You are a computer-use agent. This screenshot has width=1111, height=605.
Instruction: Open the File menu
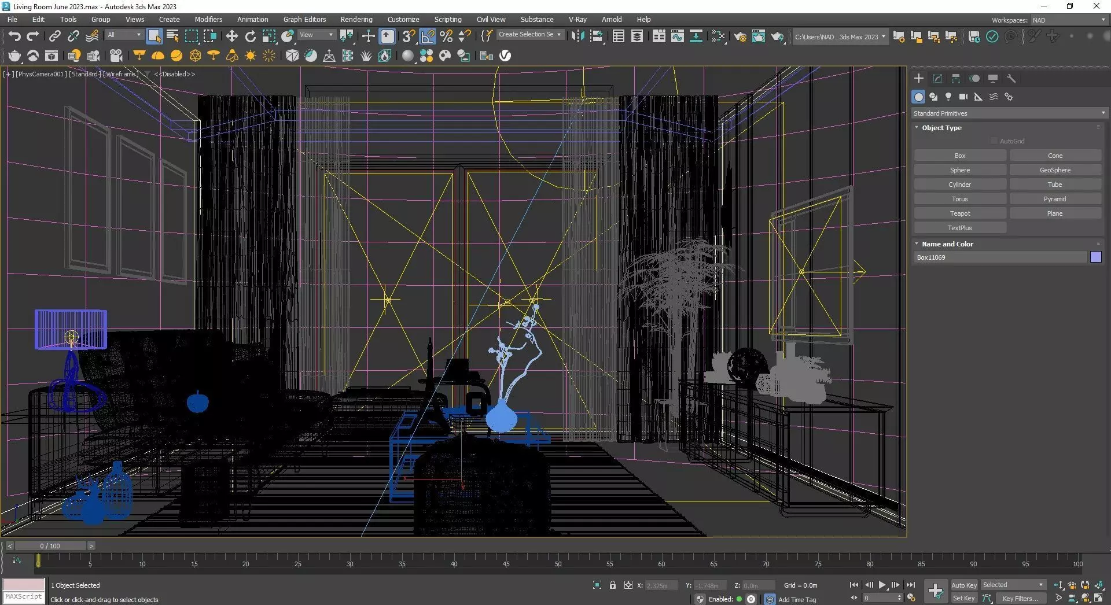(12, 19)
